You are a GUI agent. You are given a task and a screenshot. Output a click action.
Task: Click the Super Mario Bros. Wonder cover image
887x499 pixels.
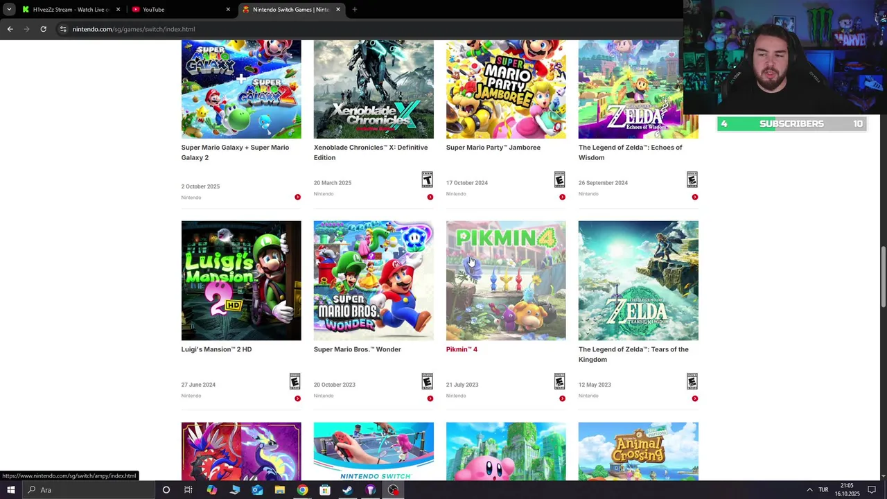[374, 281]
